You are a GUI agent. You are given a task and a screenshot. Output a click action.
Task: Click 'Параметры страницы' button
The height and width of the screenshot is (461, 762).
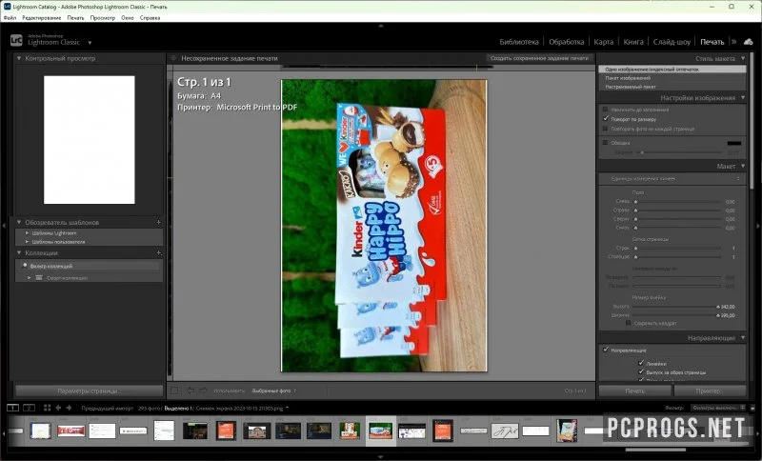[x=89, y=391]
